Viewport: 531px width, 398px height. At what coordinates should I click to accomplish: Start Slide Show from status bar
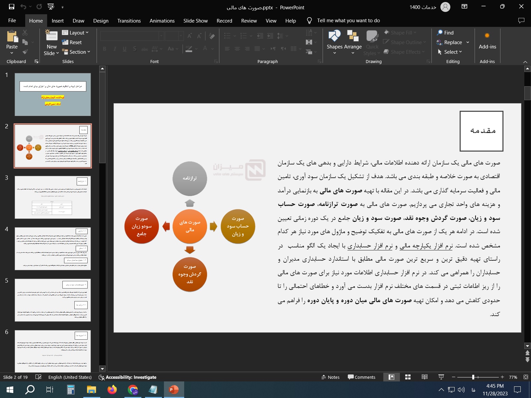click(441, 377)
